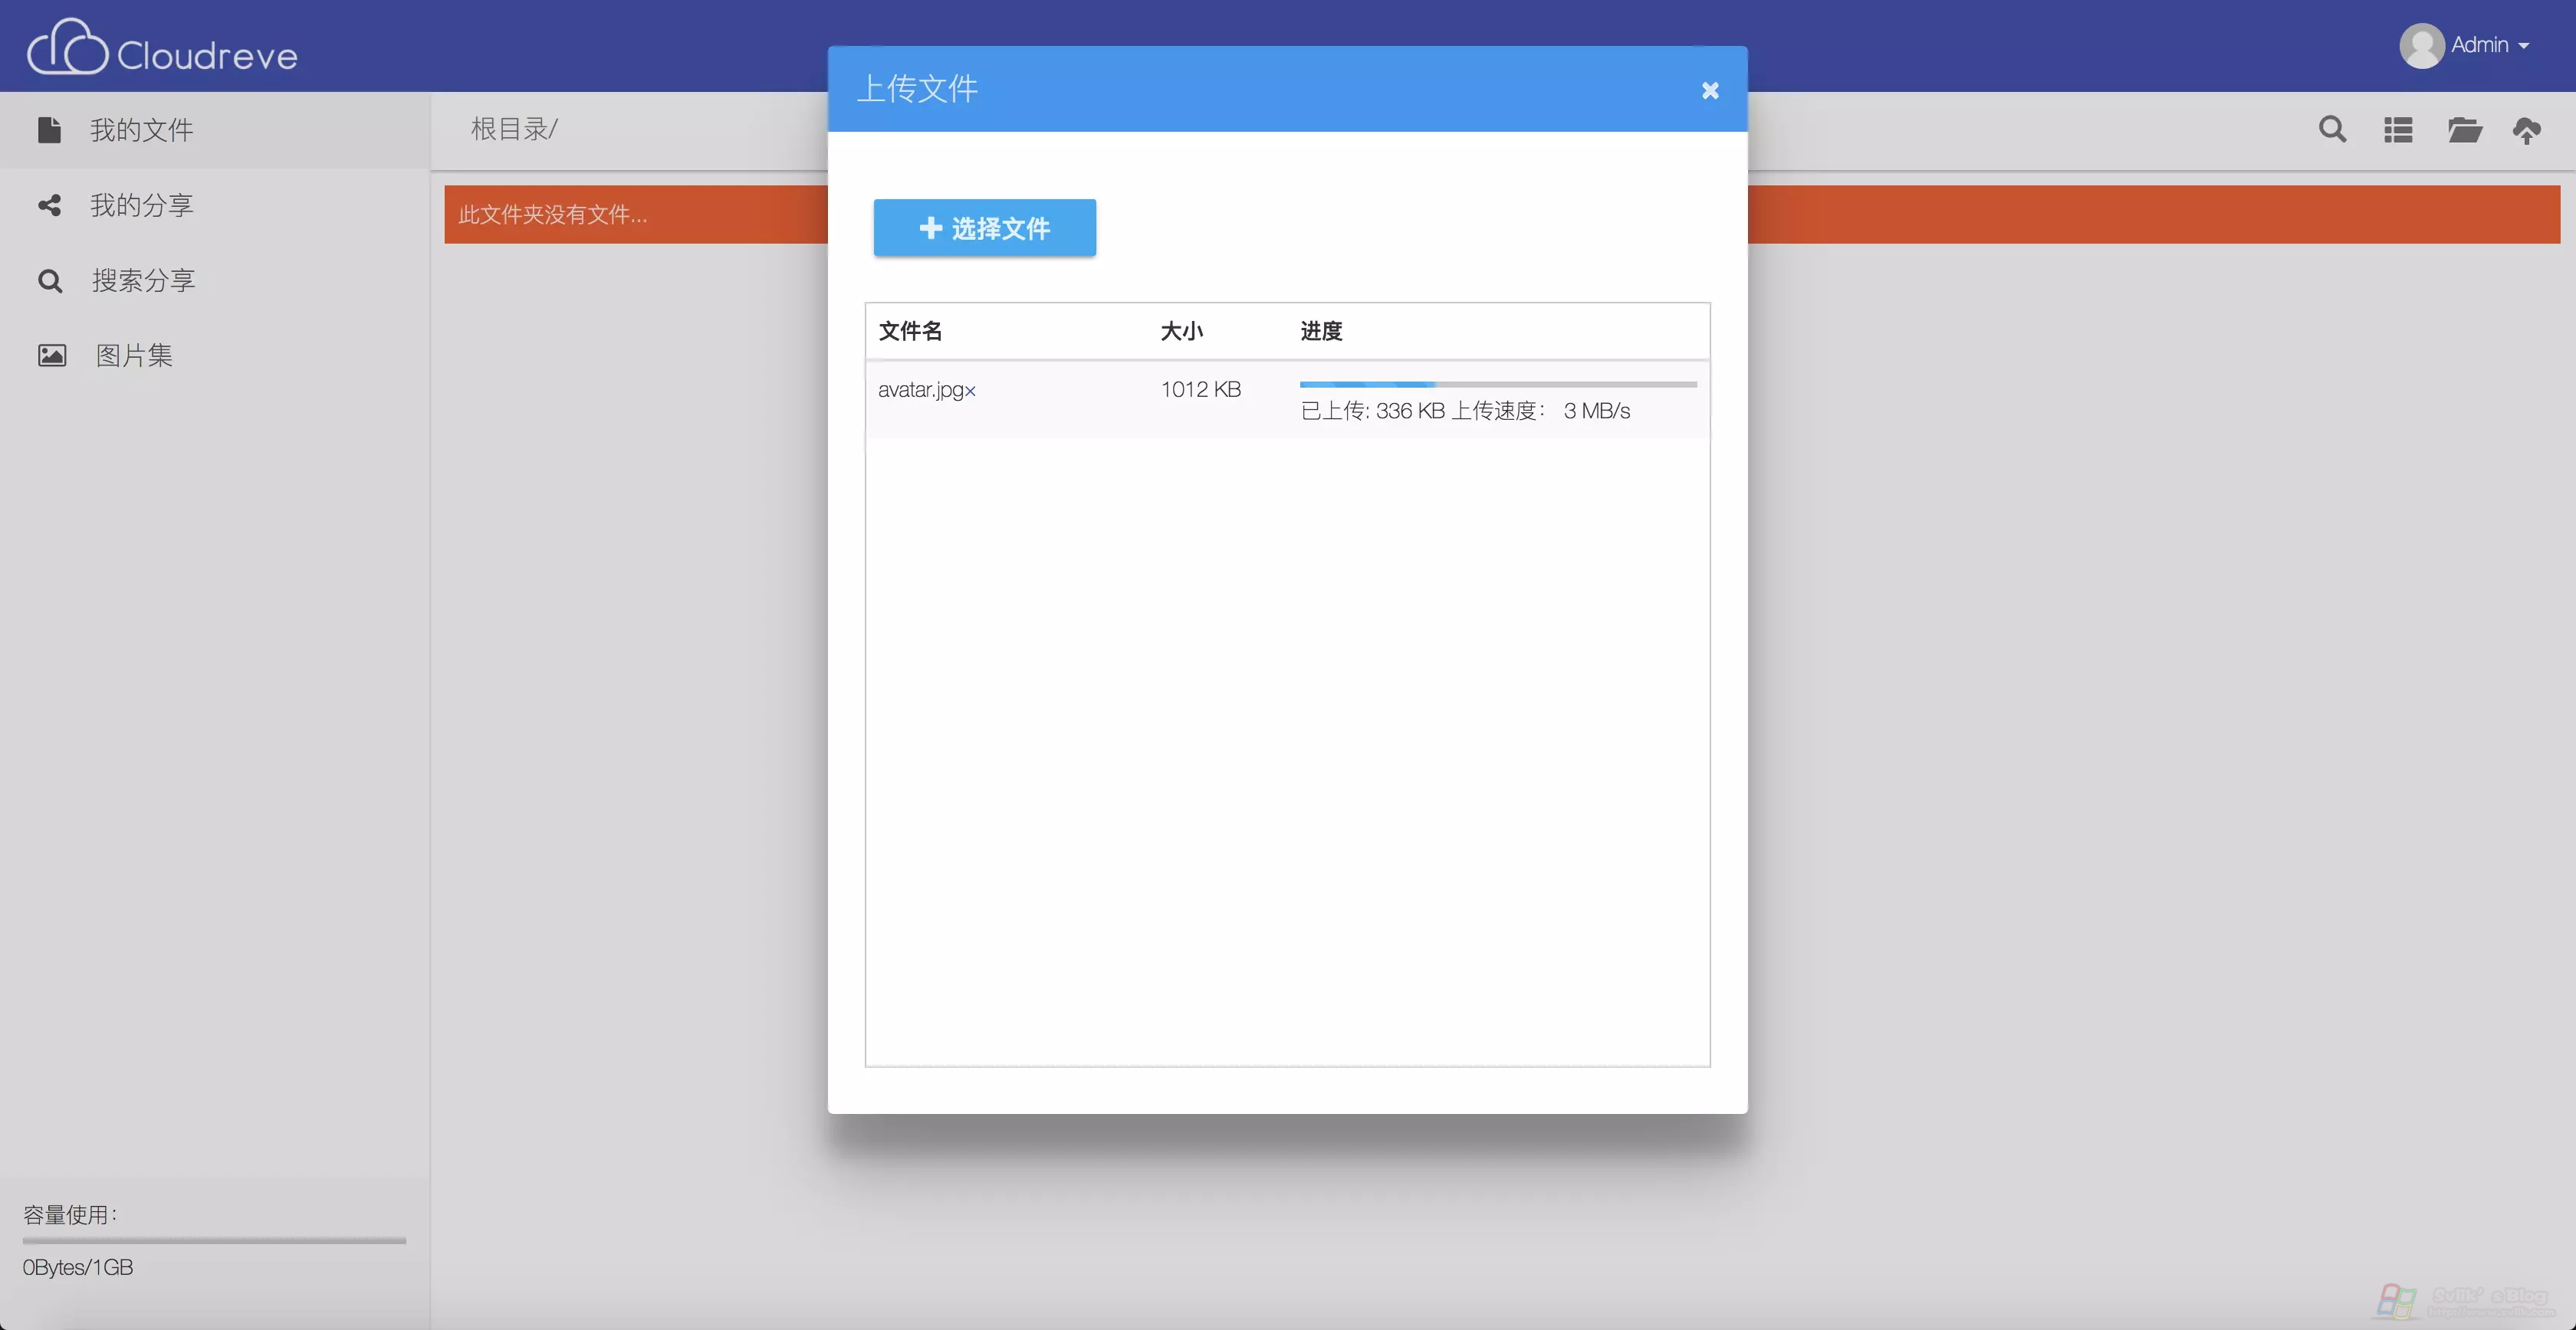
Task: Open 我的文件 in sidebar
Action: point(142,130)
